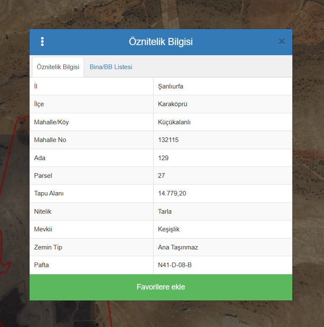Click the Mahalle No value 132115
This screenshot has height=327, width=324.
click(168, 140)
